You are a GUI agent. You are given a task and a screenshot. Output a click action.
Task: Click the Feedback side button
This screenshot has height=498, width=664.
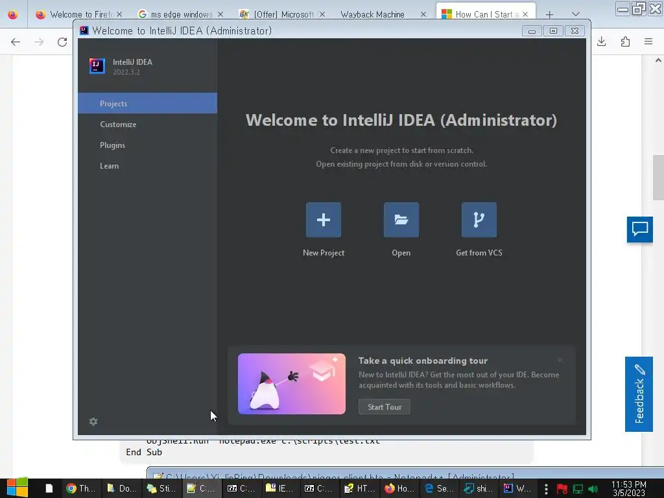(639, 394)
